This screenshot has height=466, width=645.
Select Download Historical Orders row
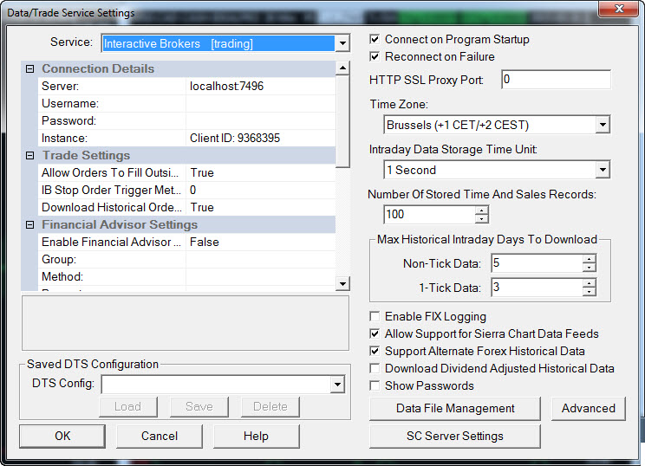[x=186, y=207]
